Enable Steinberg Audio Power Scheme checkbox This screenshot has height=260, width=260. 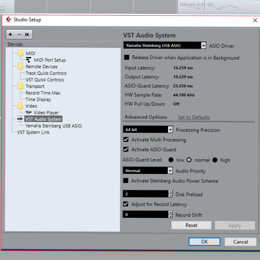coord(126,181)
